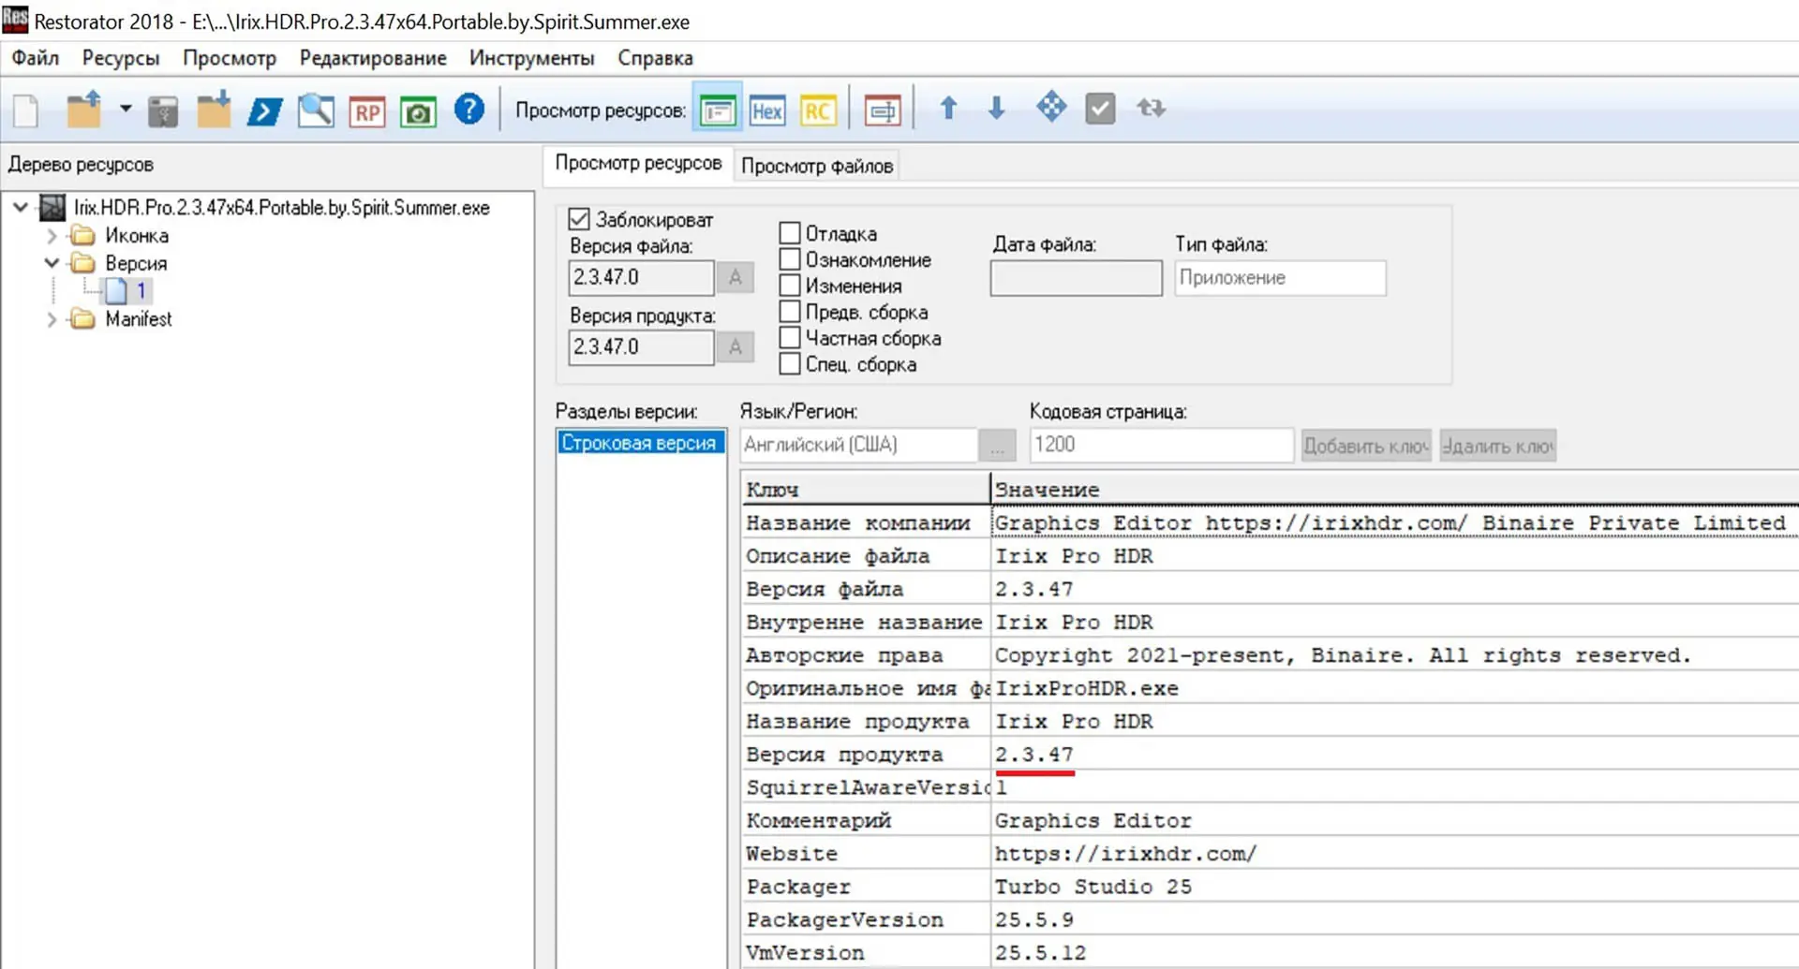1799x969 pixels.
Task: Collapse the Версия tree node
Action: click(x=52, y=263)
